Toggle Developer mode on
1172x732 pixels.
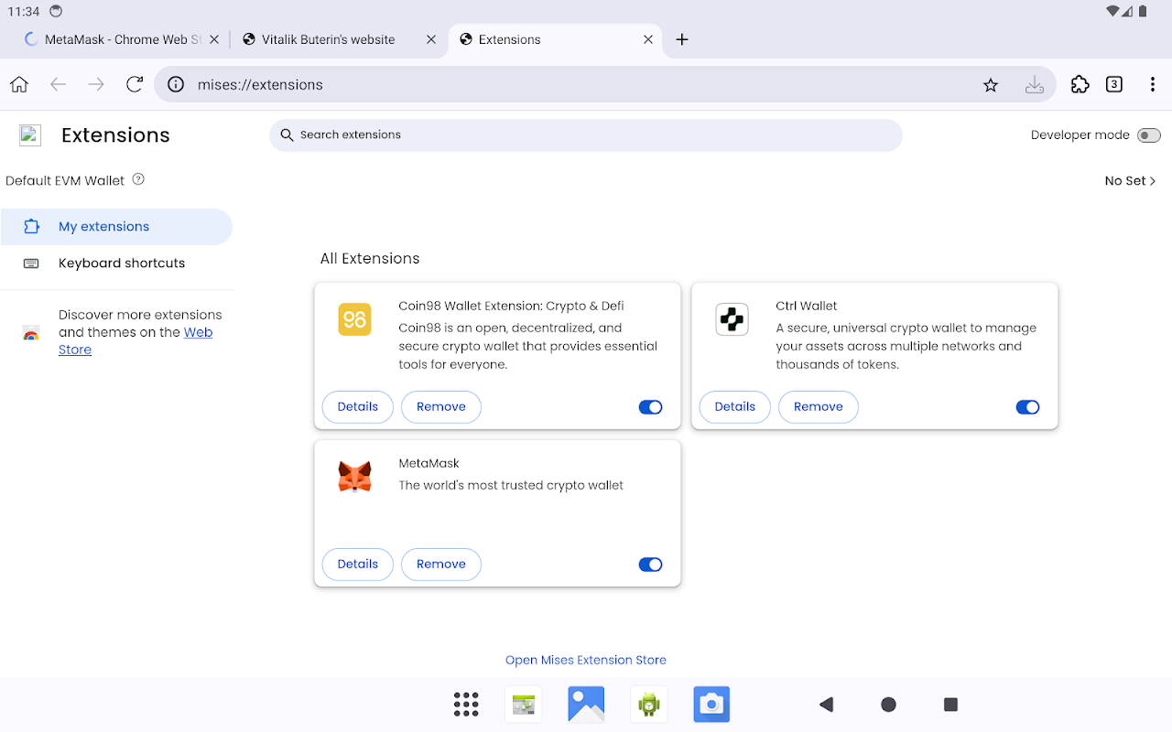[x=1148, y=135]
